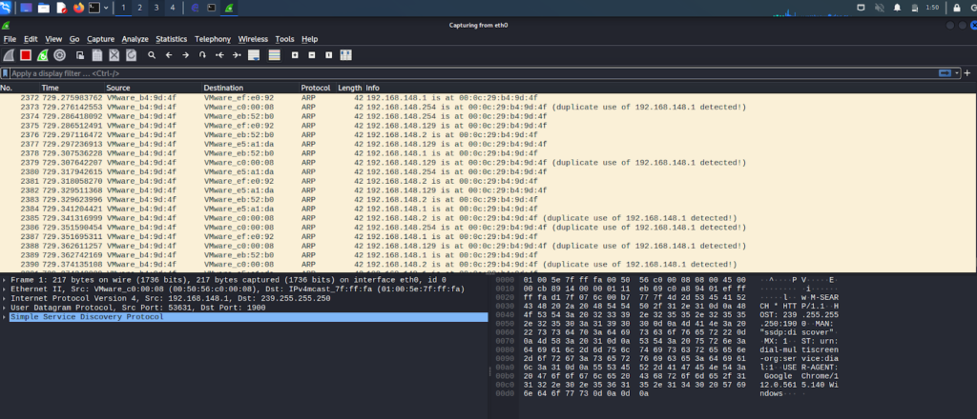The image size is (977, 419).
Task: Click the Find packet magnifier icon
Action: (152, 55)
